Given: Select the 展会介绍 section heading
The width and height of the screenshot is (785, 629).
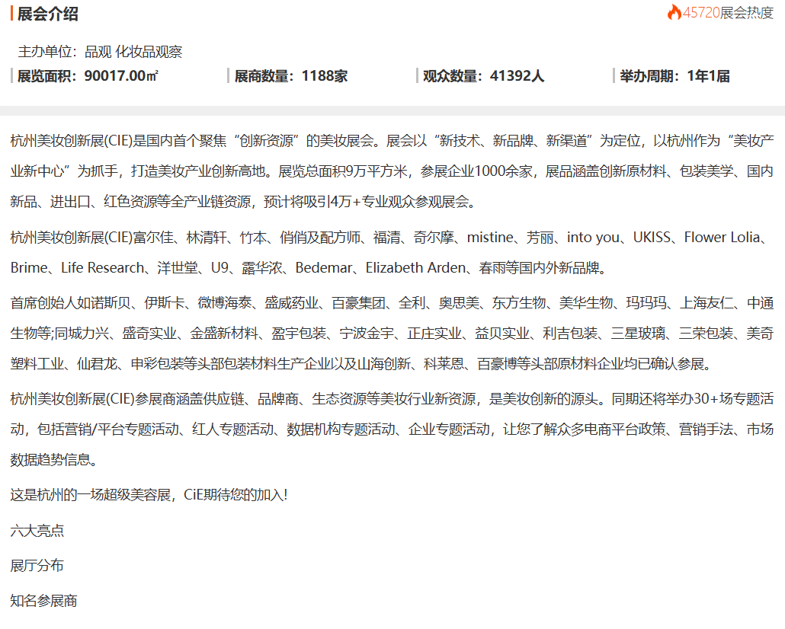Looking at the screenshot, I should 47,14.
